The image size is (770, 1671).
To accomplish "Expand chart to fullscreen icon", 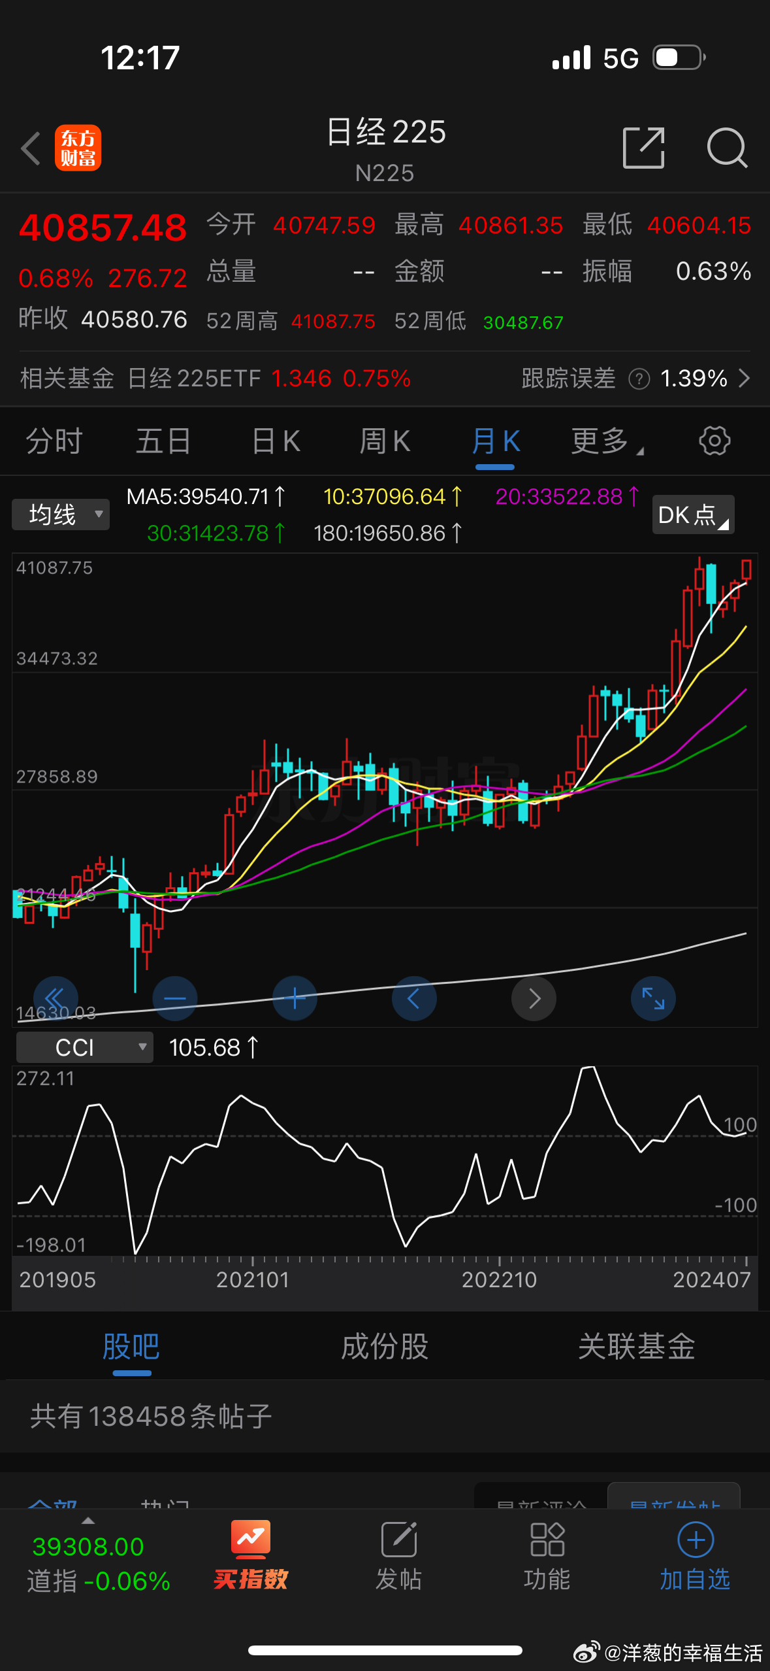I will (x=653, y=998).
